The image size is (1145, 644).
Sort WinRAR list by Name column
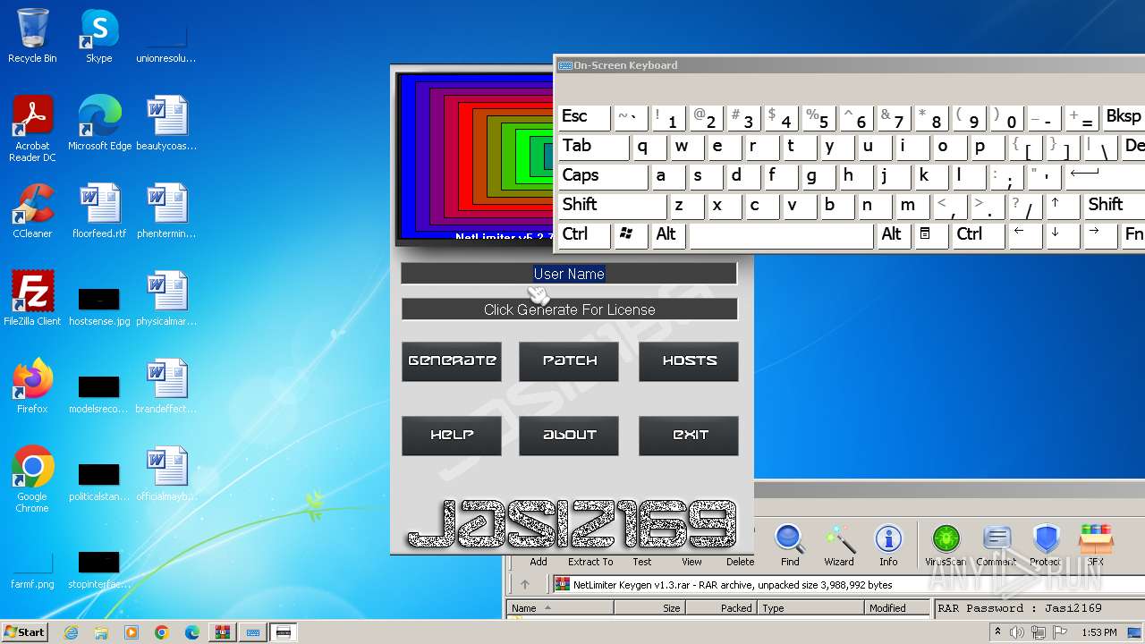(560, 608)
